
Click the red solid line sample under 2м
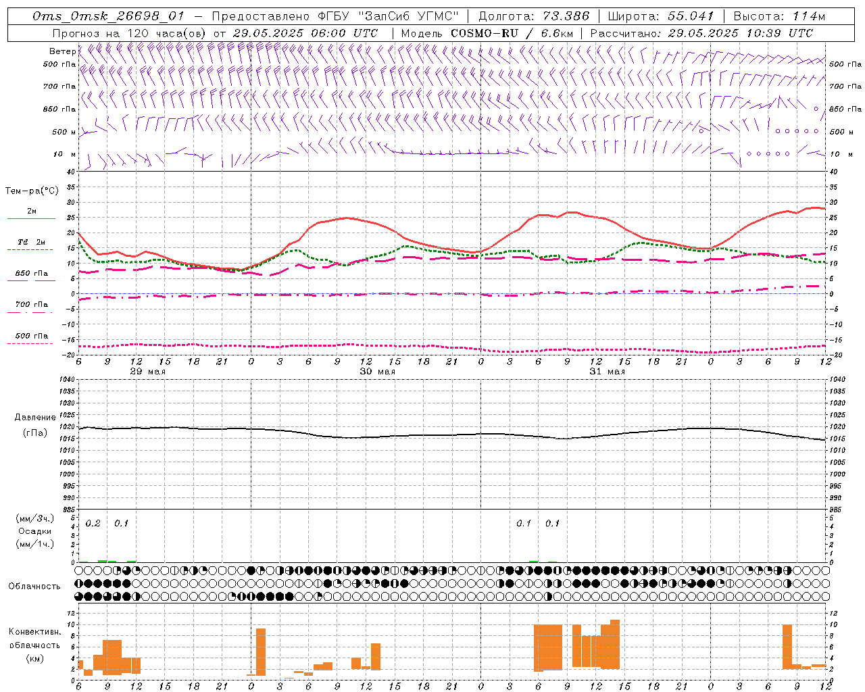pos(31,219)
